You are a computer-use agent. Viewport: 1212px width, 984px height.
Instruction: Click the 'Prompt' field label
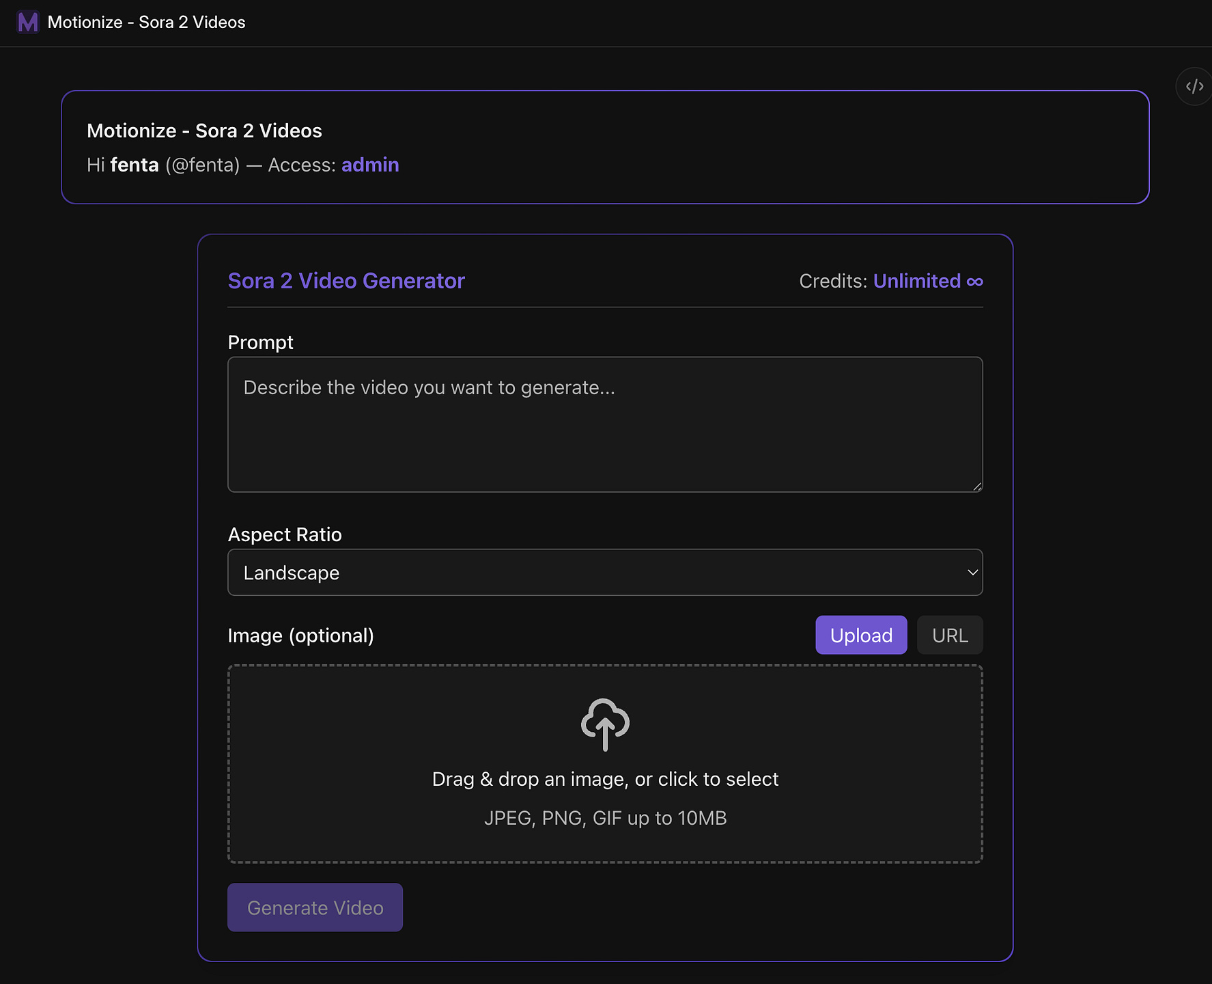coord(260,342)
